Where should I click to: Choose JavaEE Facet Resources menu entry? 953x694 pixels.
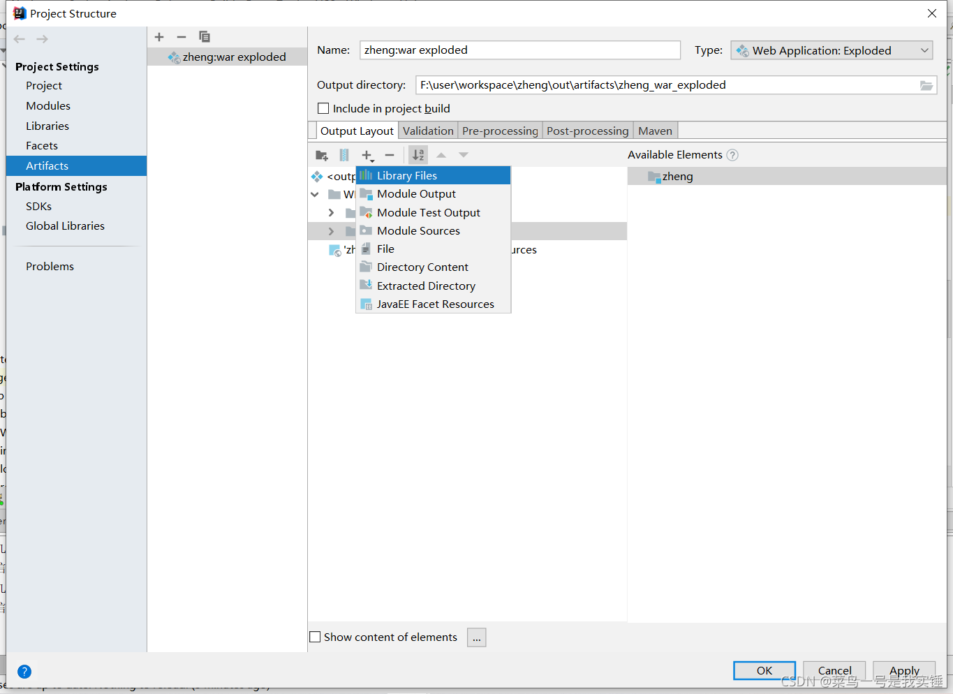point(434,304)
